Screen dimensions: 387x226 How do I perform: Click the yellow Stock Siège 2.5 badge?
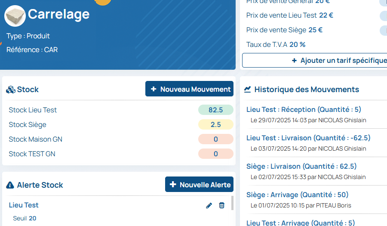pos(215,124)
